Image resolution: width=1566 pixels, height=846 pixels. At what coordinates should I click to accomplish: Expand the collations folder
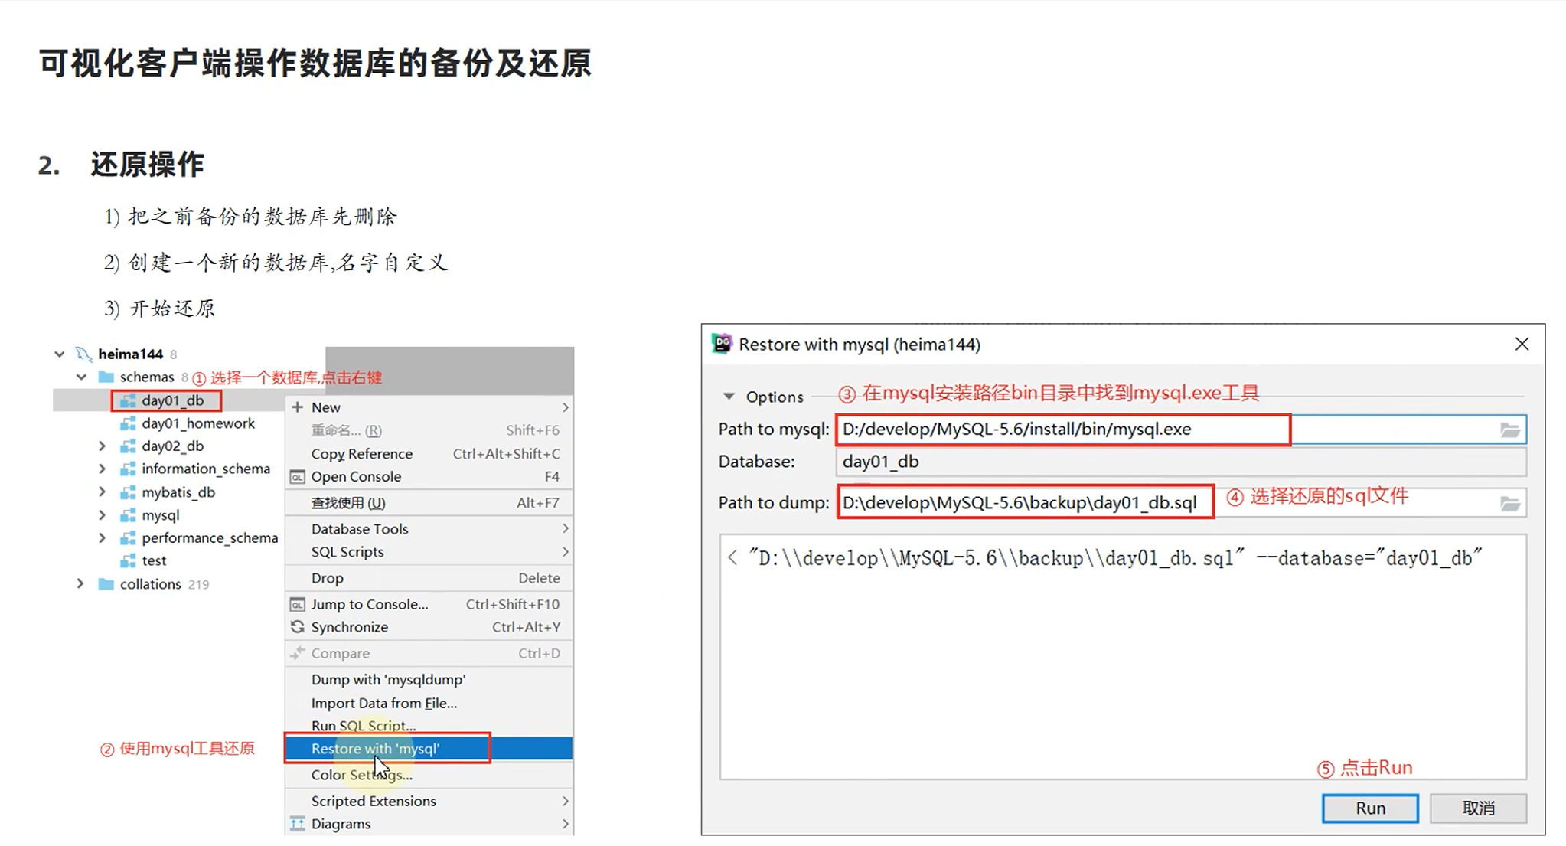click(x=80, y=583)
